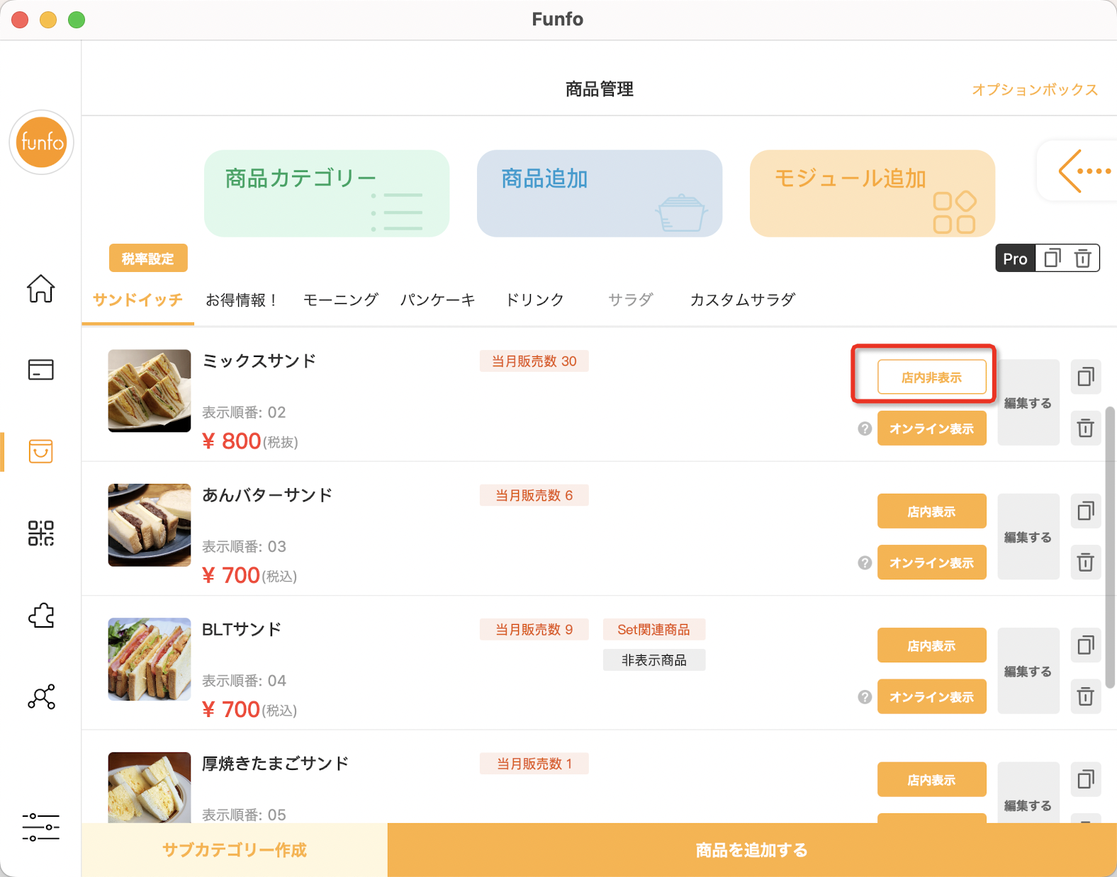1117x877 pixels.
Task: Click the 税率設定 button
Action: [x=148, y=259]
